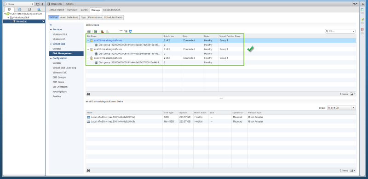This screenshot has width=368, height=179.
Task: Click the HomeLab cluster icon in tree
Action: [x=14, y=22]
